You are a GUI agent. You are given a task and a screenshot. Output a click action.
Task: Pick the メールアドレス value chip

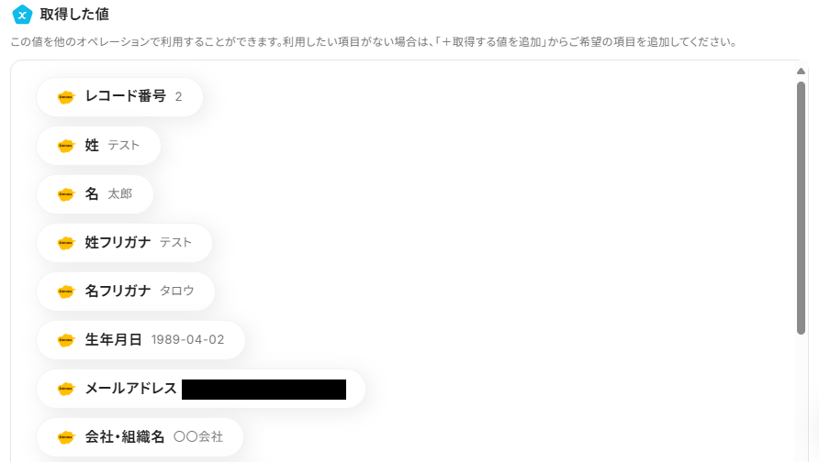coord(201,389)
